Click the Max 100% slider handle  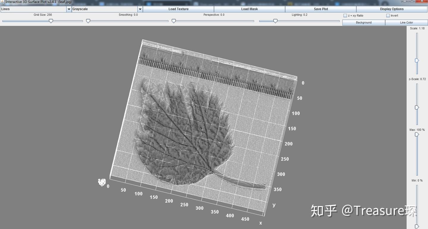[417, 134]
